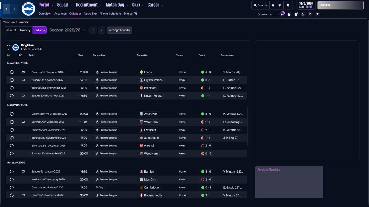
Task: Go back with the left arrow nav button
Action: tap(7, 9)
